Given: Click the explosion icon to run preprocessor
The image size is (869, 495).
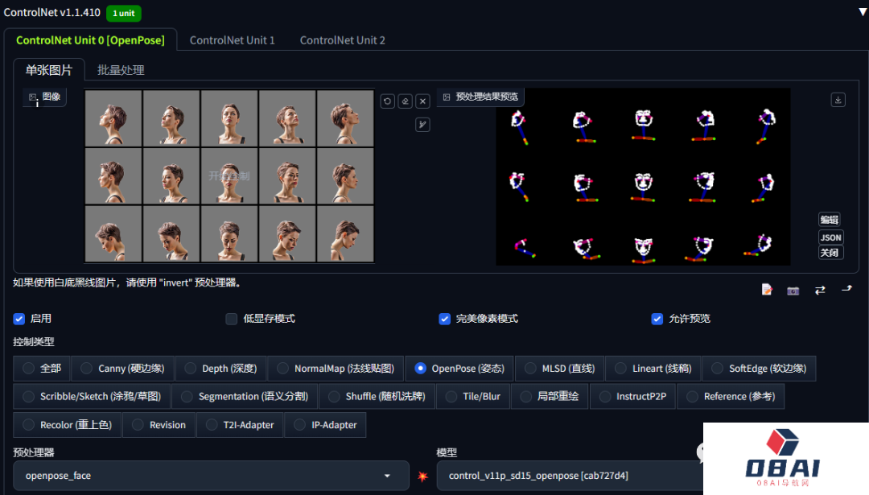Looking at the screenshot, I should (423, 476).
